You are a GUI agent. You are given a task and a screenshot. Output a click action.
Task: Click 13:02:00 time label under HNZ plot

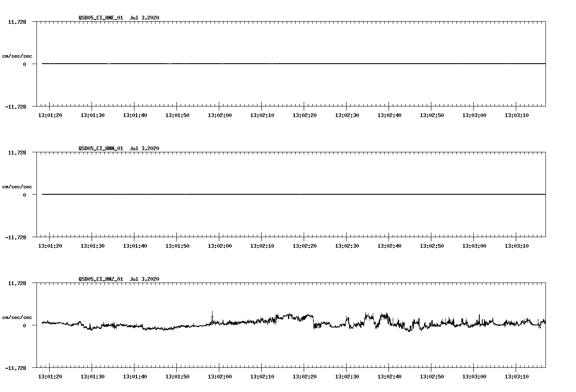220,377
